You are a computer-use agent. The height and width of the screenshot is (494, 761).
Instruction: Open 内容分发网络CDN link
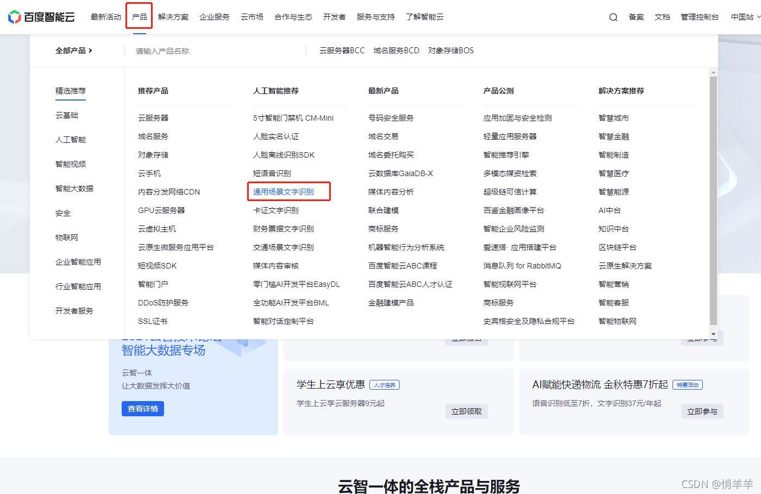(169, 192)
